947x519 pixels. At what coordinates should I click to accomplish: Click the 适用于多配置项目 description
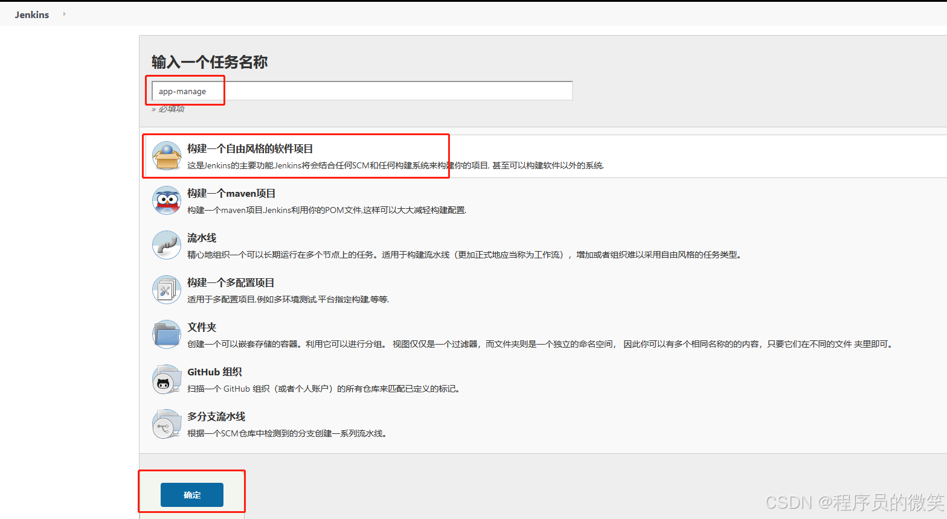(x=288, y=299)
